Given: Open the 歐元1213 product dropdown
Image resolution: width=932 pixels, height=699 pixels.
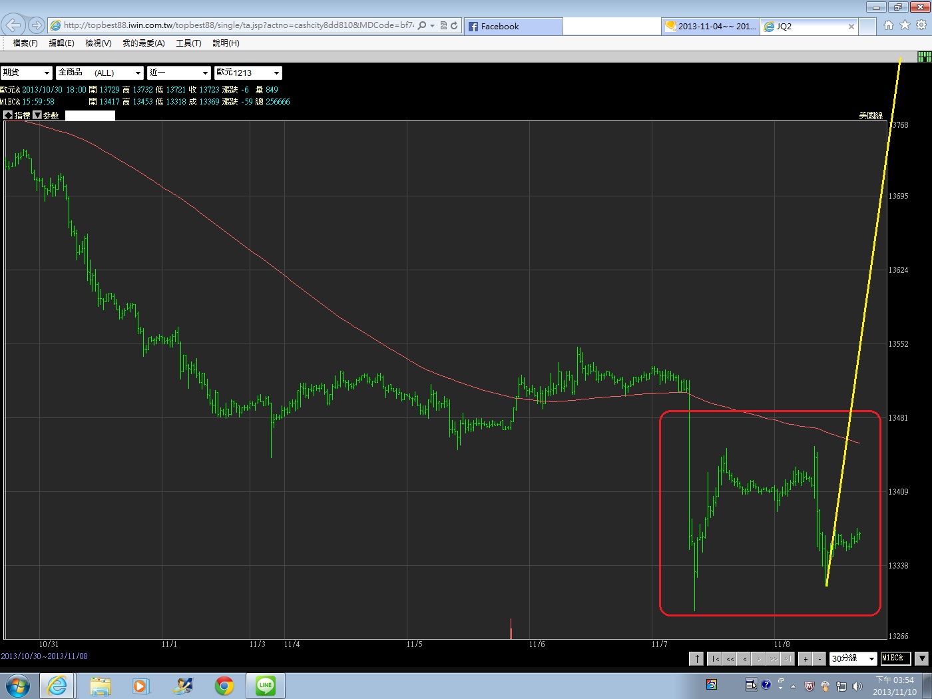Looking at the screenshot, I should pos(248,73).
